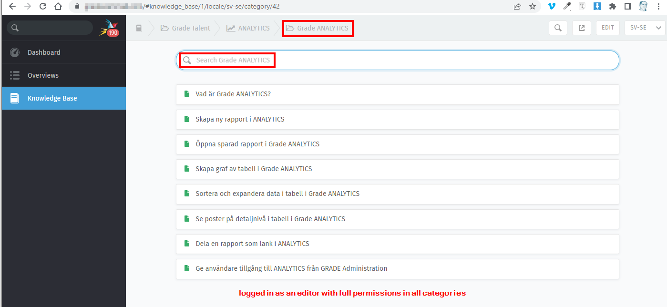Open article Dela en rapport som länk
The height and width of the screenshot is (307, 667).
398,244
